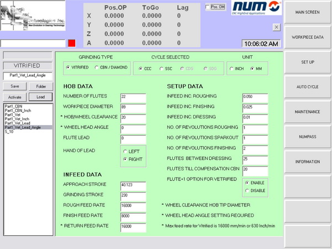Click the red status indicator square
This screenshot has width=332, height=249.
pyautogui.click(x=71, y=43)
